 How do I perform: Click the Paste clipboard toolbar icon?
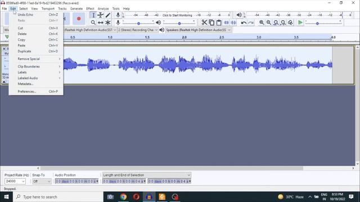coord(219,22)
